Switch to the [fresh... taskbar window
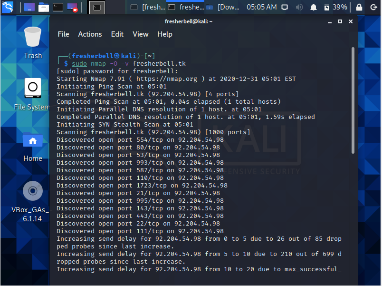 (148, 7)
